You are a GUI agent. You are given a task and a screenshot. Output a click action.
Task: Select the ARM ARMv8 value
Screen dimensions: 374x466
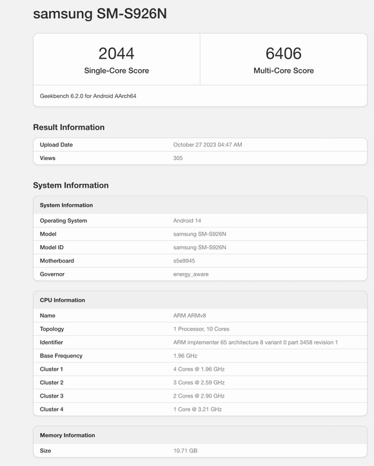pos(190,316)
